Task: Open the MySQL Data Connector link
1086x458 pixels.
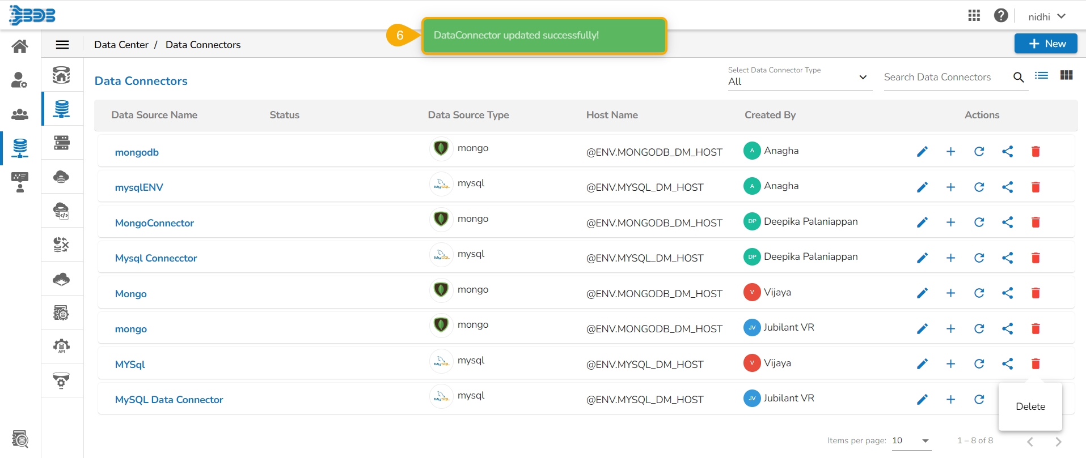Action: tap(169, 400)
